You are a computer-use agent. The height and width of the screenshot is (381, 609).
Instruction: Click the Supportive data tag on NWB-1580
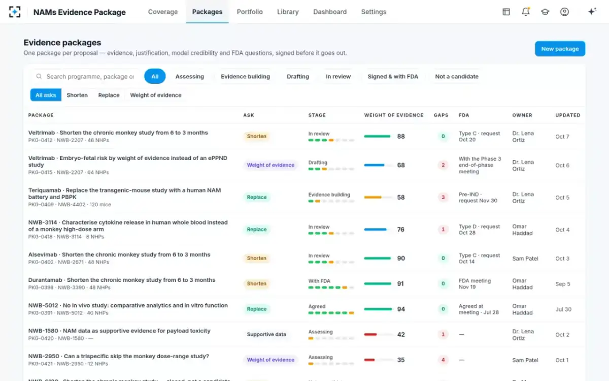[x=266, y=334]
